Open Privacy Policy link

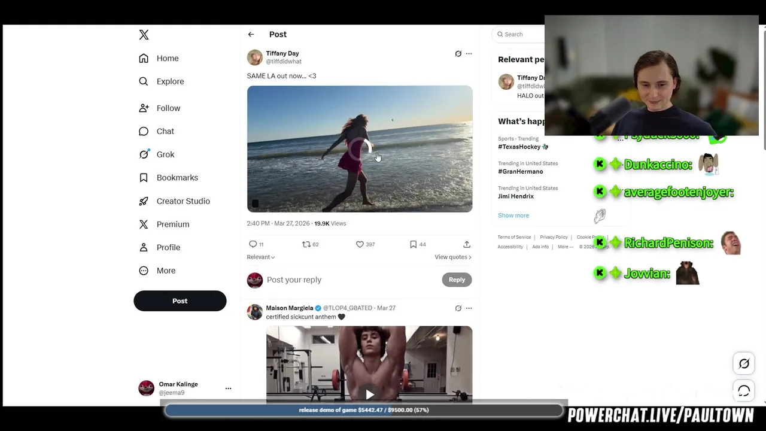coord(554,237)
